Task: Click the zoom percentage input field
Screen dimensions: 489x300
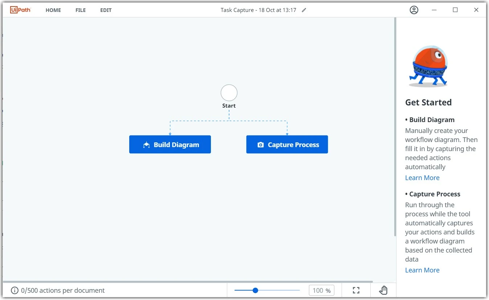Action: 321,291
